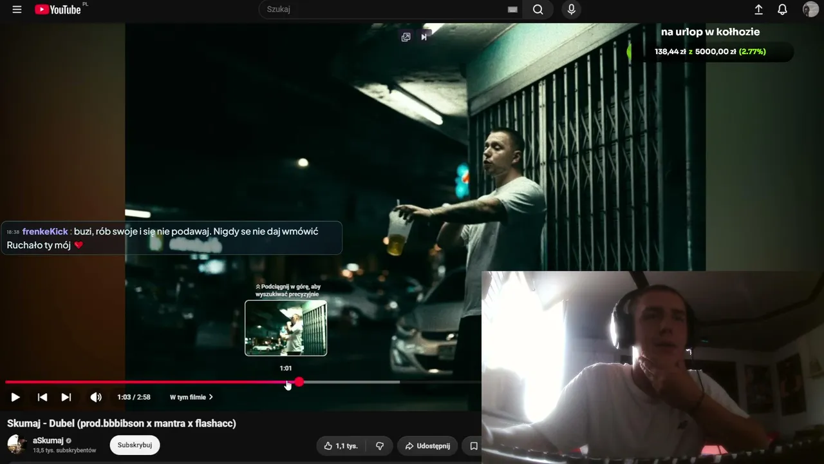
Task: Click the magnifier search button
Action: [538, 10]
